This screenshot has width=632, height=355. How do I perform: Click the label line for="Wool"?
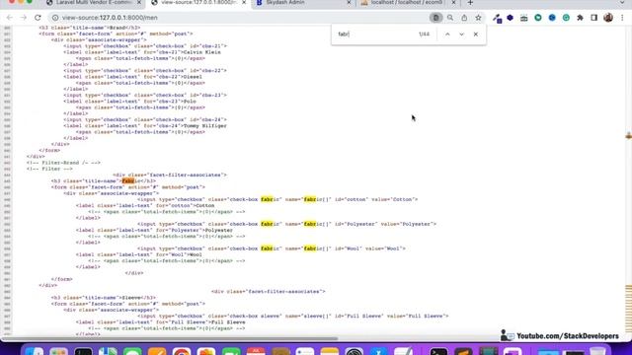139,254
